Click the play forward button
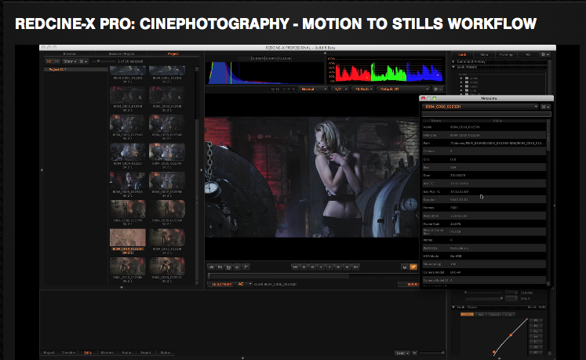Image resolution: width=586 pixels, height=360 pixels. tap(329, 267)
